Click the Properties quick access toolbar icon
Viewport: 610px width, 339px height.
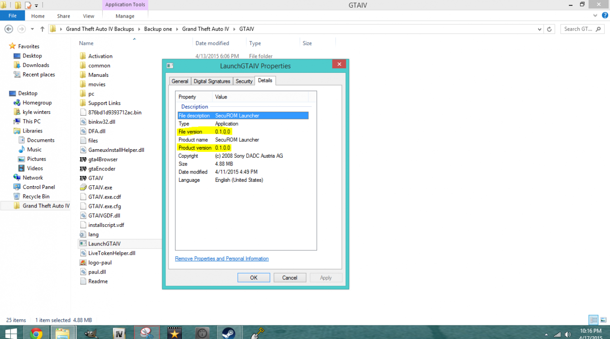pos(28,5)
